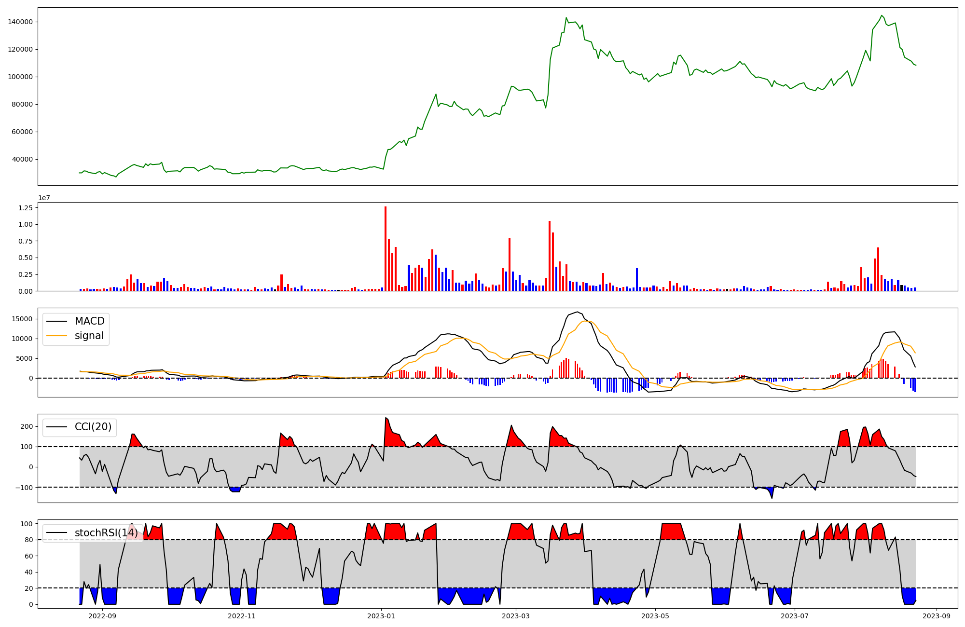Click the 2022-09 x-axis date label

102,616
